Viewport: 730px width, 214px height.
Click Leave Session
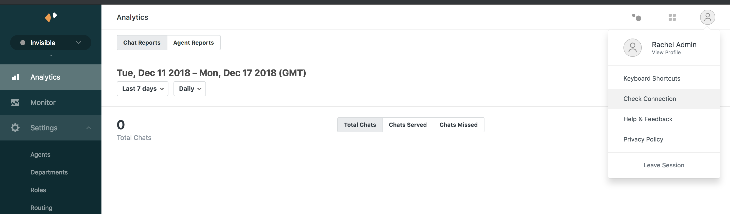[664, 165]
